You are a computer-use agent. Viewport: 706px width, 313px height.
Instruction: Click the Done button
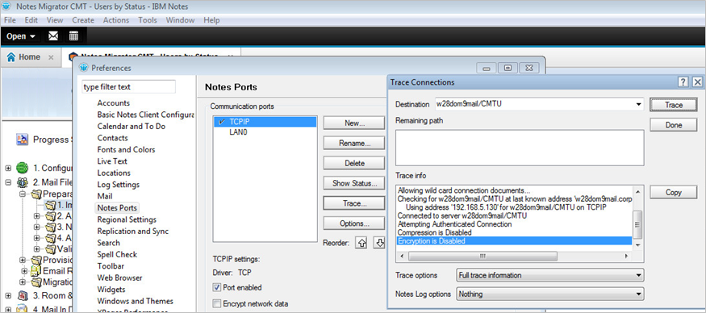pyautogui.click(x=674, y=125)
